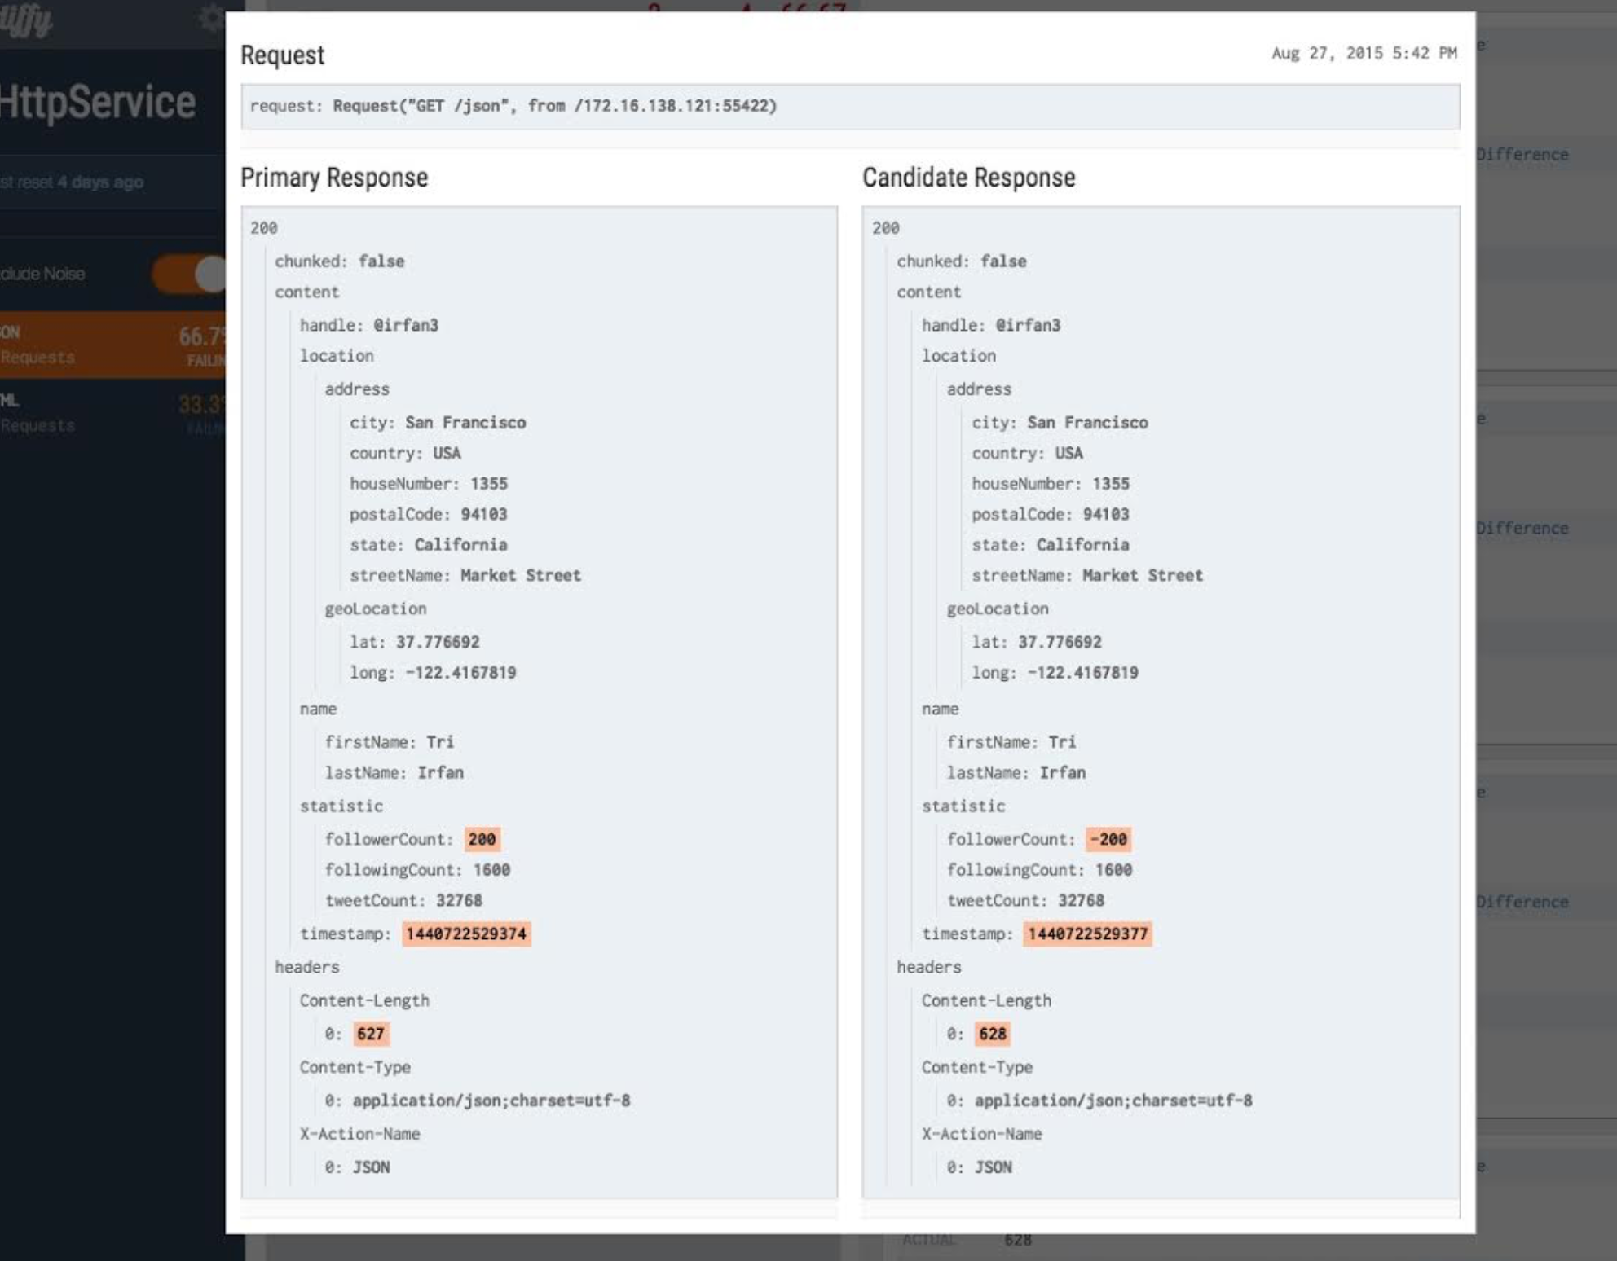The height and width of the screenshot is (1261, 1617).
Task: Click the primary location node
Action: coord(337,356)
